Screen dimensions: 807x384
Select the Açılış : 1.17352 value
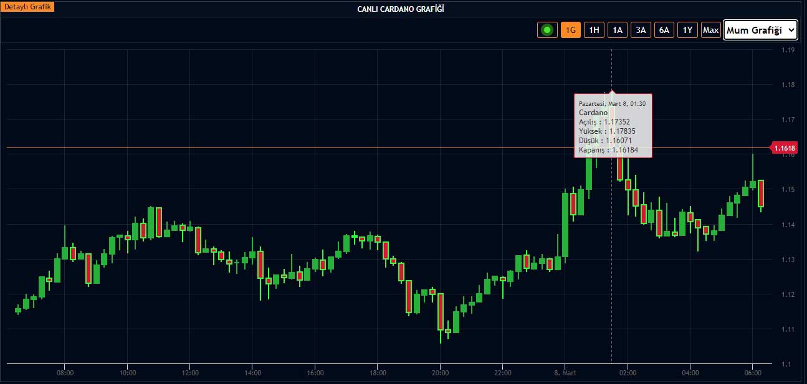pos(604,122)
